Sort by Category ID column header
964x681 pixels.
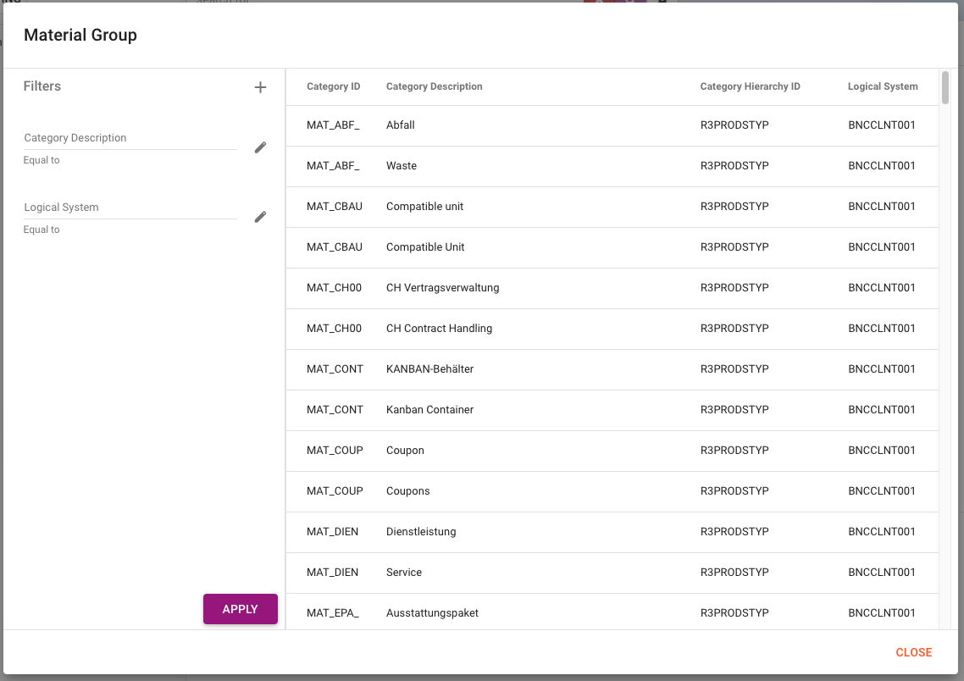(333, 86)
